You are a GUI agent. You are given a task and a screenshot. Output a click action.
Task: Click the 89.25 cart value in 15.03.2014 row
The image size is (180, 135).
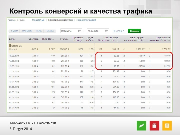[116, 56]
